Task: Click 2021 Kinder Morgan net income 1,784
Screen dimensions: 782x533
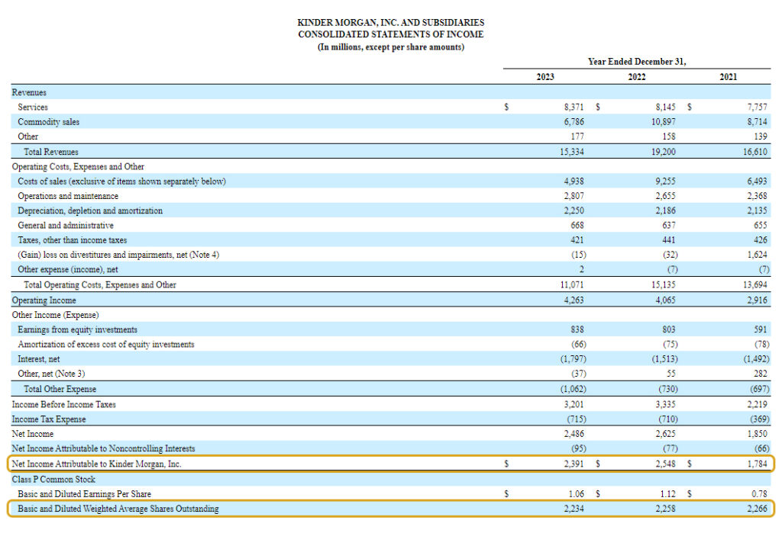Action: pyautogui.click(x=757, y=464)
